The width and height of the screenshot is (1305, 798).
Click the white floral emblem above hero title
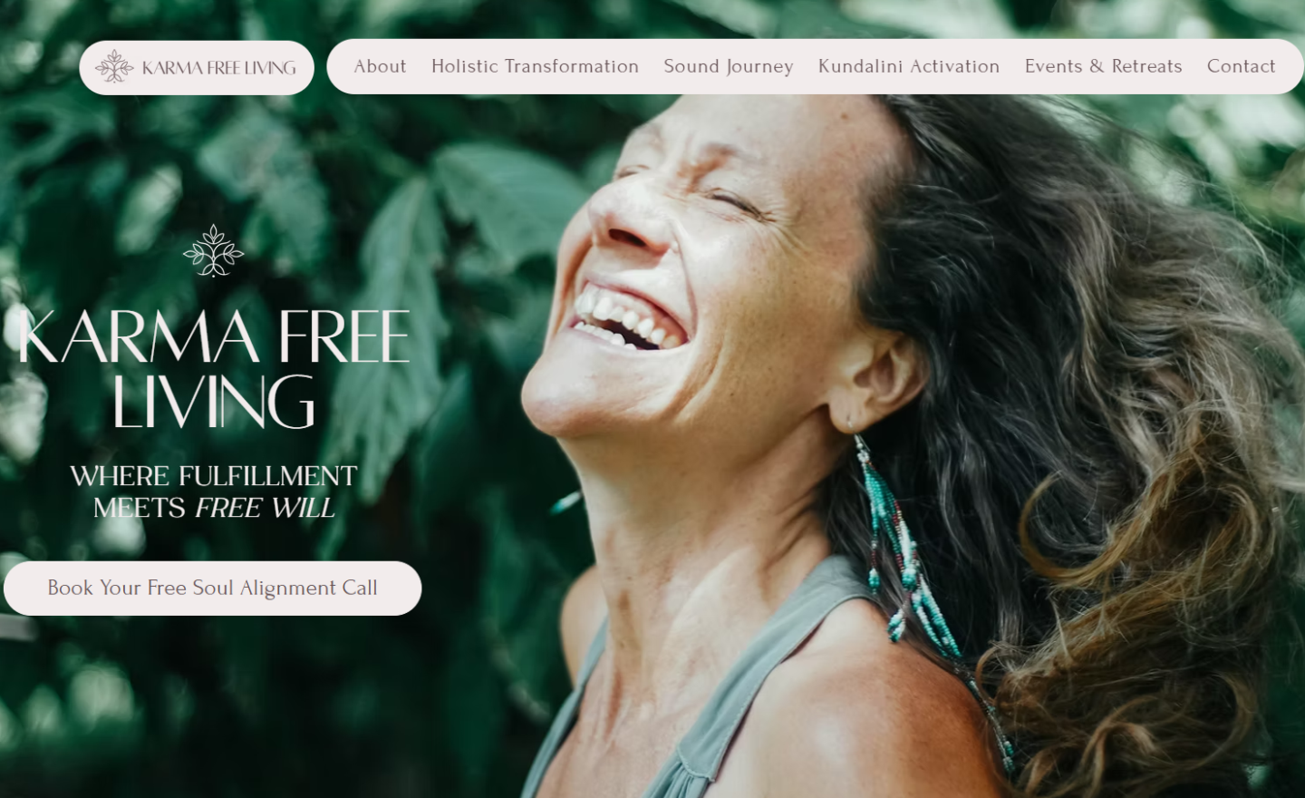click(214, 250)
